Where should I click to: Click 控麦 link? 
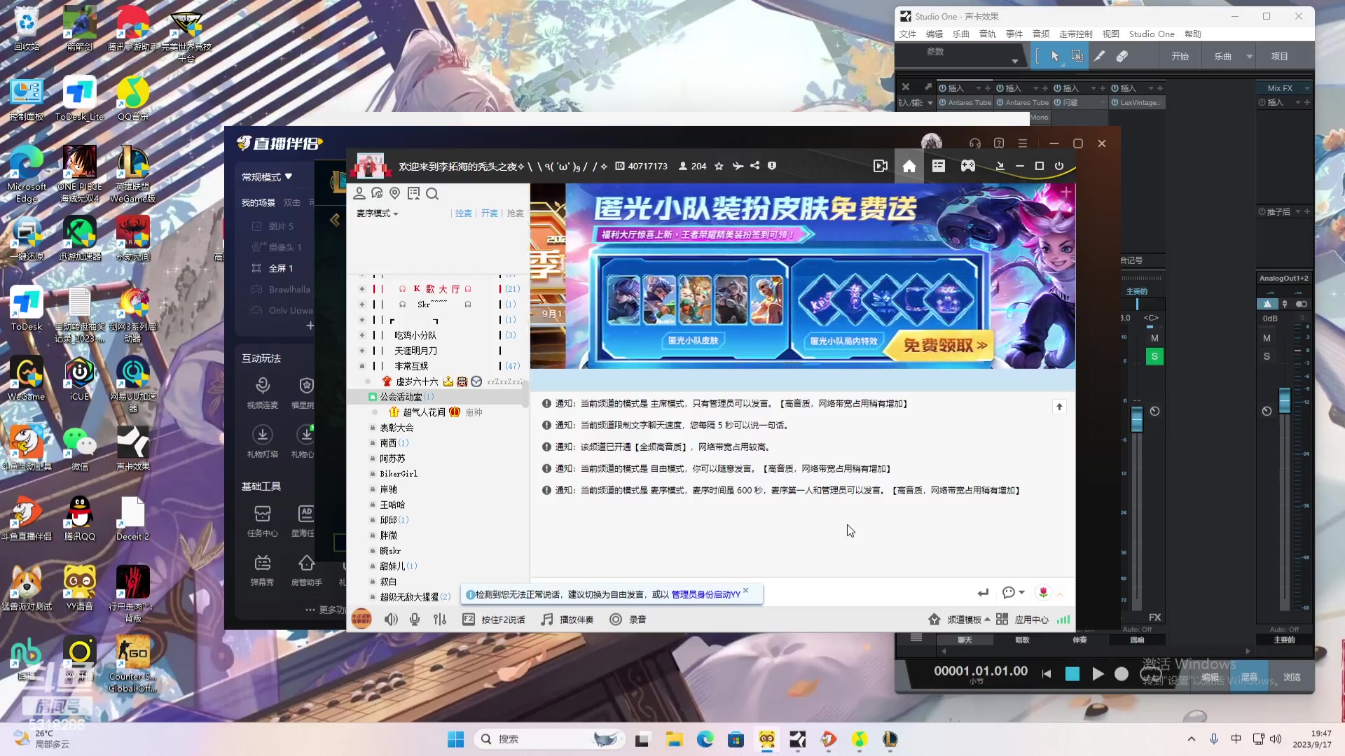click(463, 213)
